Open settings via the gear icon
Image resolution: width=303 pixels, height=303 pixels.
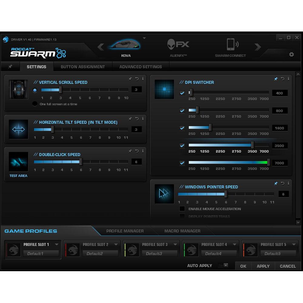coord(291,55)
